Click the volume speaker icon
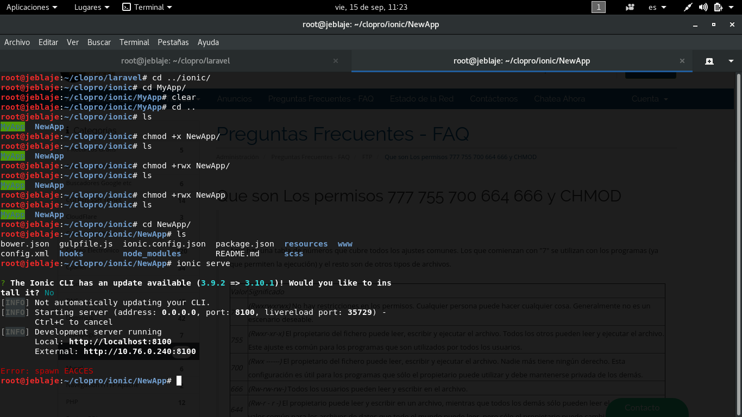Image resolution: width=742 pixels, height=417 pixels. 703,7
